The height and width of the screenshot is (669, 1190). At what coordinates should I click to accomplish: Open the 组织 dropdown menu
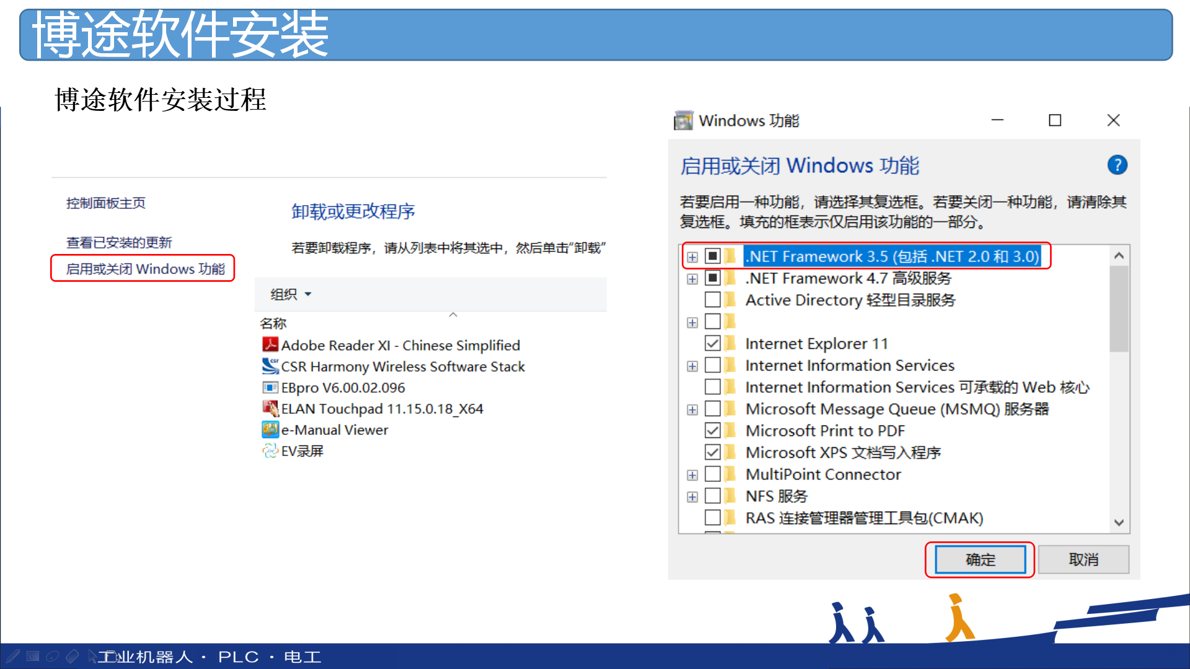coord(291,294)
